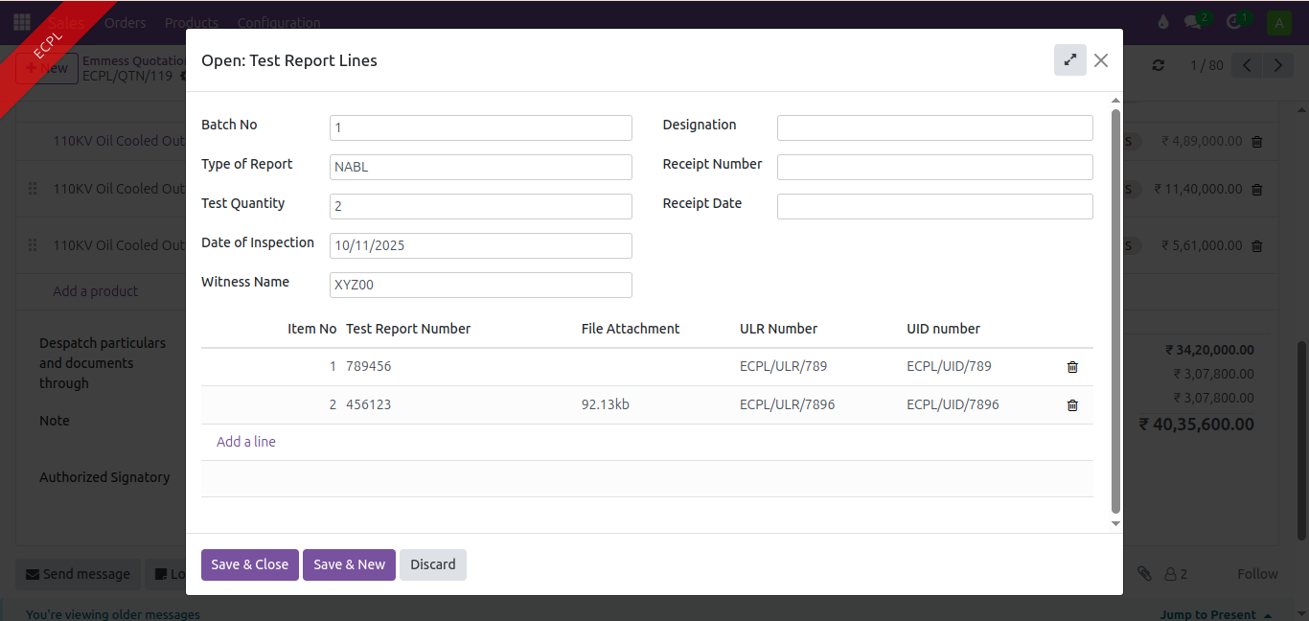Click Save & New button
The height and width of the screenshot is (621, 1309).
[x=349, y=564]
